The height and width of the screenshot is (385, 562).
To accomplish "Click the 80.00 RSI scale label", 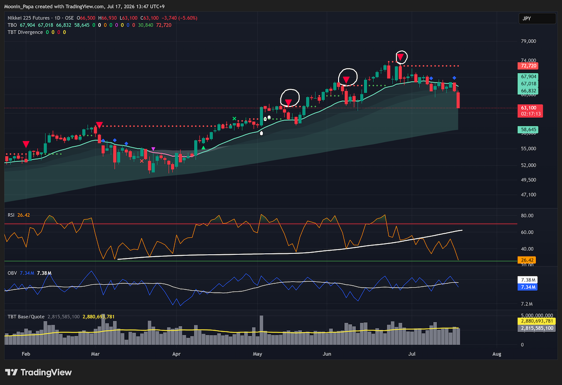I will [527, 216].
